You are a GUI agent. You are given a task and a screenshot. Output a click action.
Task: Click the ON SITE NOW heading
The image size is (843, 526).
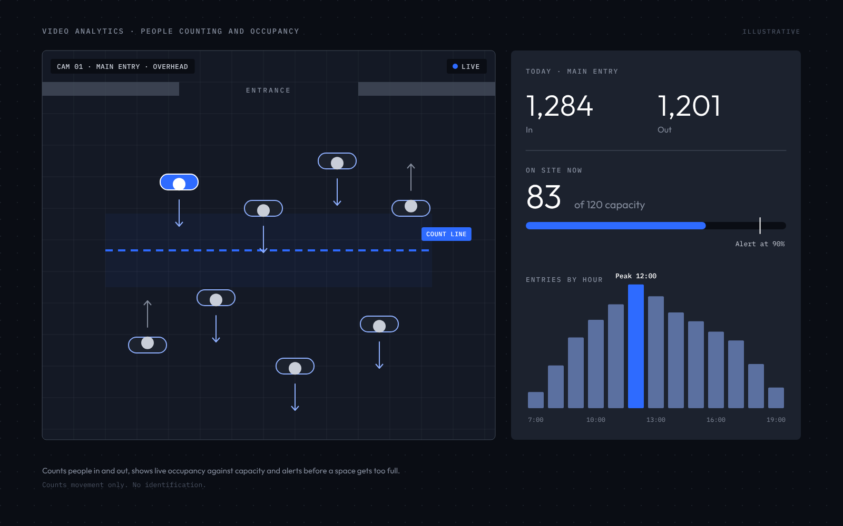[x=554, y=170]
